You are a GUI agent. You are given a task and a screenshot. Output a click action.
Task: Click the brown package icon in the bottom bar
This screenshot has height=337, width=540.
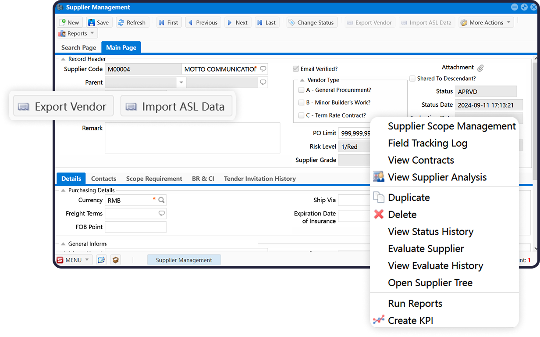115,260
